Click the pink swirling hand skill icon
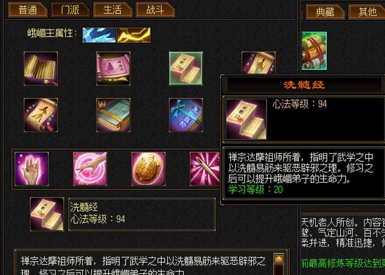 click(x=90, y=169)
